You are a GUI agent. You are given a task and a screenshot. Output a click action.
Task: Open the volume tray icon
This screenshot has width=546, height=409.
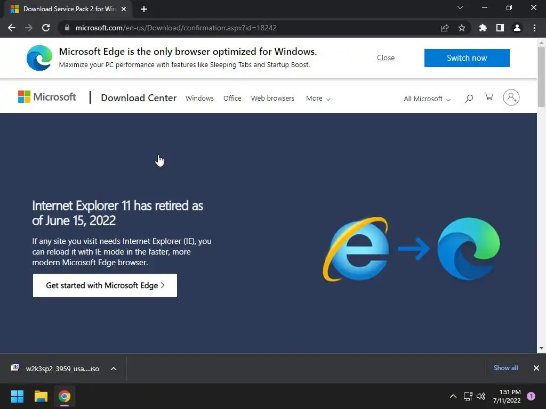tap(481, 396)
